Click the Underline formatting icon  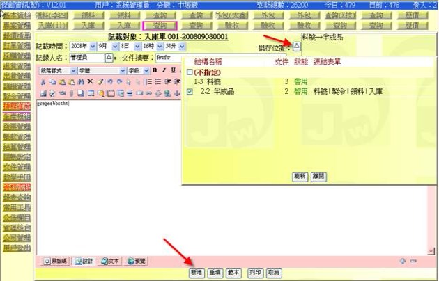(171, 70)
